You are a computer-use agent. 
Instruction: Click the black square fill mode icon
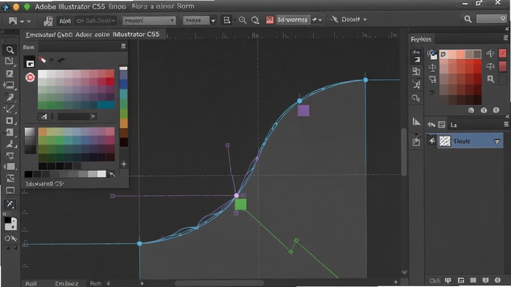(x=29, y=63)
